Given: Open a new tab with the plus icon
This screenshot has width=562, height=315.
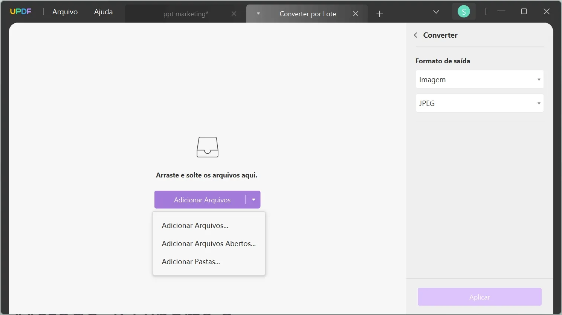Looking at the screenshot, I should pos(379,14).
